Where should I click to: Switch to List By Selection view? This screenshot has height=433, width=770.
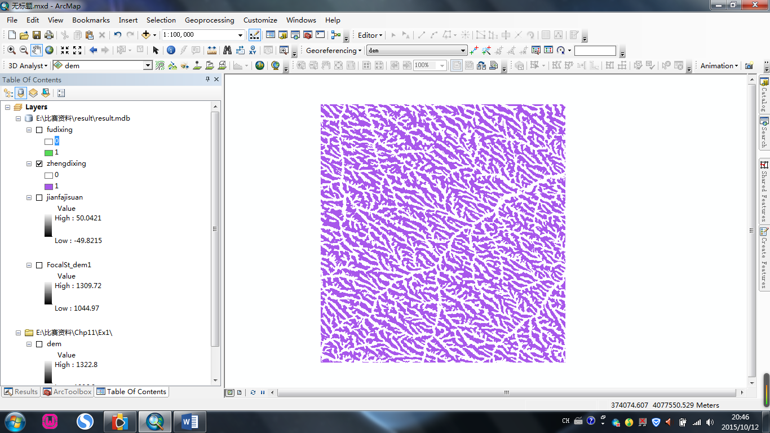click(46, 93)
